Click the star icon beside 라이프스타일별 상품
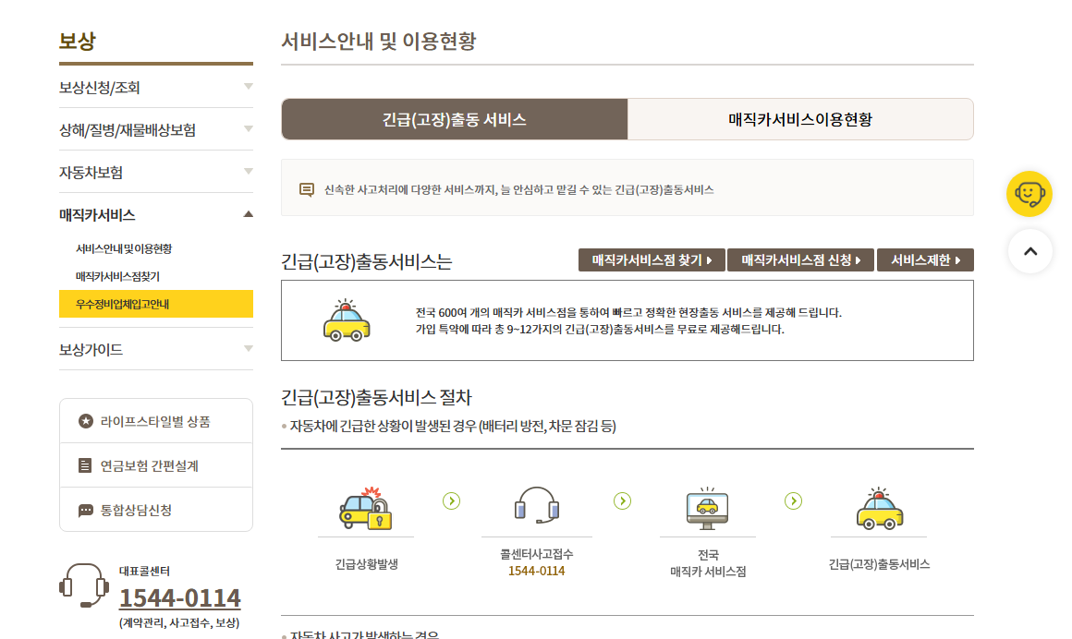1072x639 pixels. tap(85, 421)
